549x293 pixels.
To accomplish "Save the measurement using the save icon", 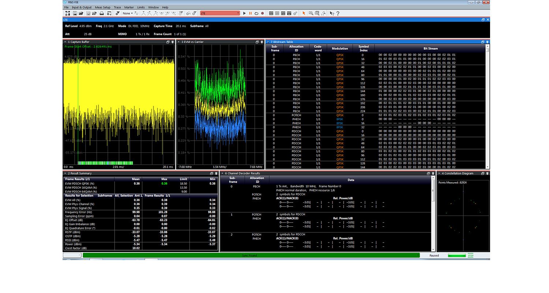I will 75,13.
